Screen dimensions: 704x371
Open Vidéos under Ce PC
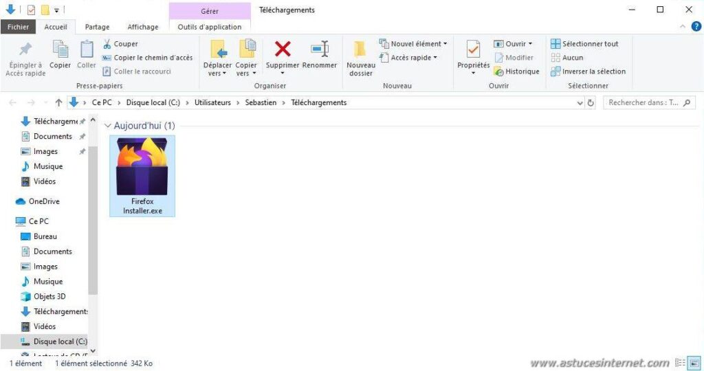click(x=39, y=326)
